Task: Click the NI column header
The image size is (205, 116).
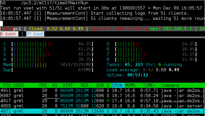Action: [x=55, y=85]
